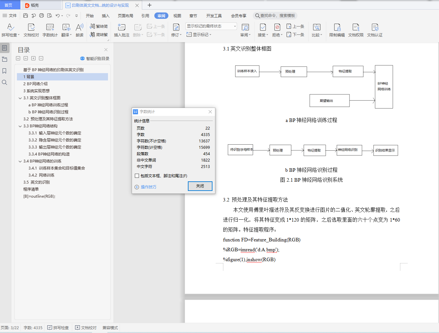Switch to the 视图 ribbon tab
Viewport: 439px width, 333px height.
[x=177, y=16]
